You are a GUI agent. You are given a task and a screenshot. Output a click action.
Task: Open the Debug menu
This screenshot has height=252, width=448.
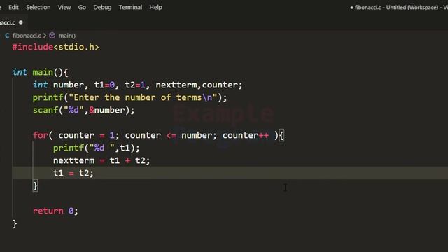pyautogui.click(x=102, y=7)
